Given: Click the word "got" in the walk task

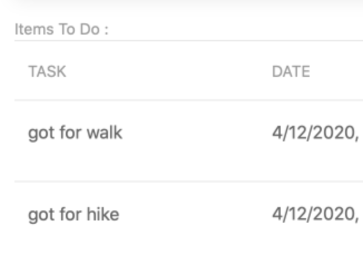Looking at the screenshot, I should [41, 134].
